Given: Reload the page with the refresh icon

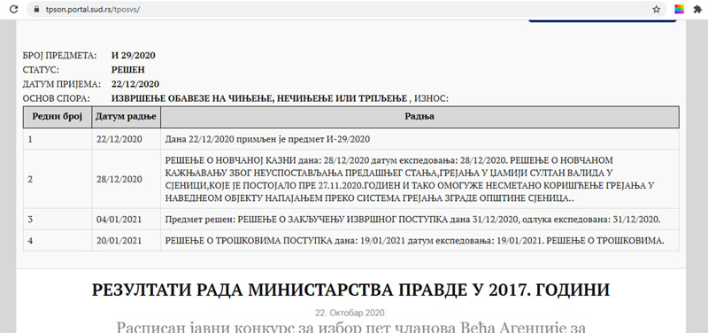Looking at the screenshot, I should point(13,9).
